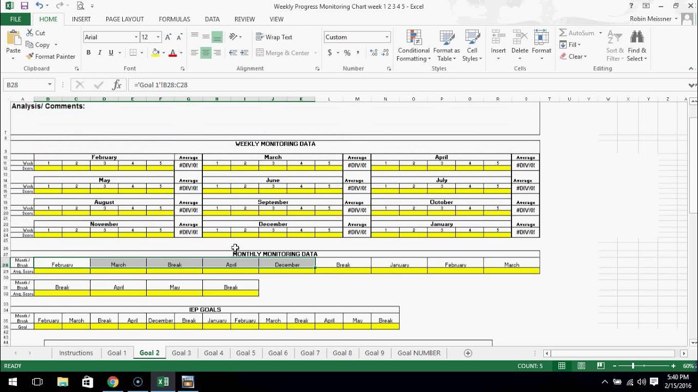Apply Comma Style
The image size is (698, 392).
coord(358,53)
